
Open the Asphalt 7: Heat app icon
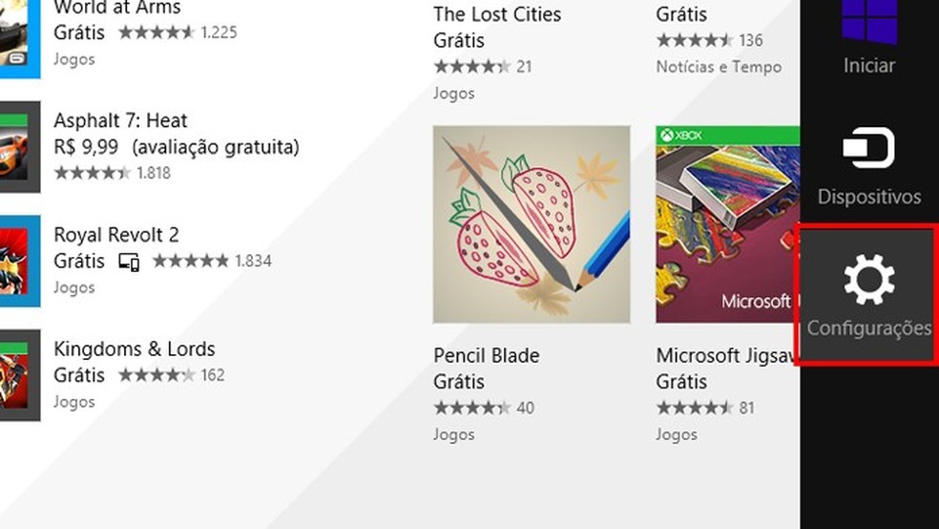coord(19,147)
